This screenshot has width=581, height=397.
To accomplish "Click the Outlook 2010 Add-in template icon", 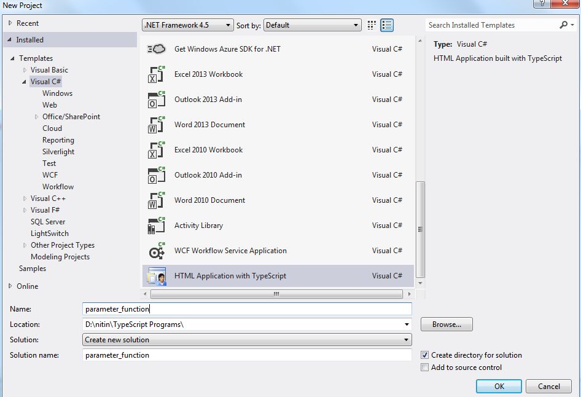I will 156,175.
